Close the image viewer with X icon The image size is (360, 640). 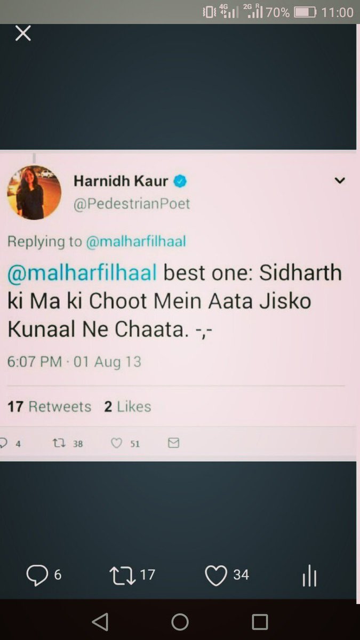click(23, 34)
